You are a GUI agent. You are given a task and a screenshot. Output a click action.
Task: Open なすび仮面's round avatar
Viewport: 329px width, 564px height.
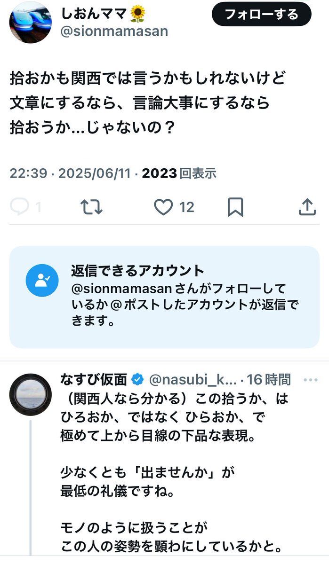(x=31, y=395)
